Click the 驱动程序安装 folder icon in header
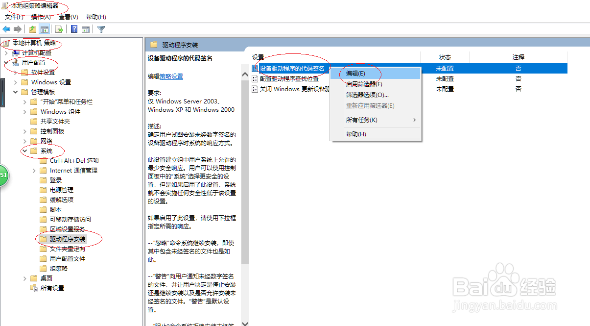The height and width of the screenshot is (326, 590). coord(154,45)
